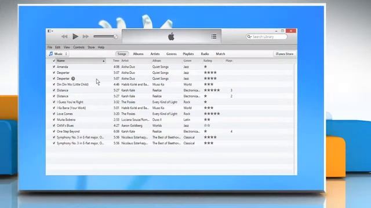
Task: Click the arrow icon next to Despertar
Action: tap(73, 79)
